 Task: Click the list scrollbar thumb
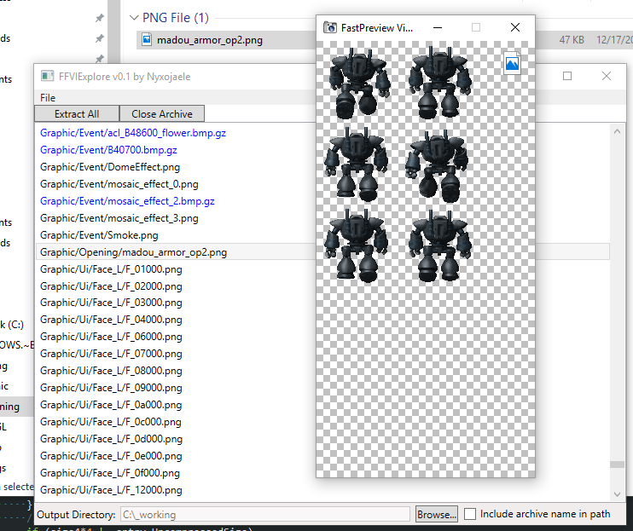tap(617, 465)
